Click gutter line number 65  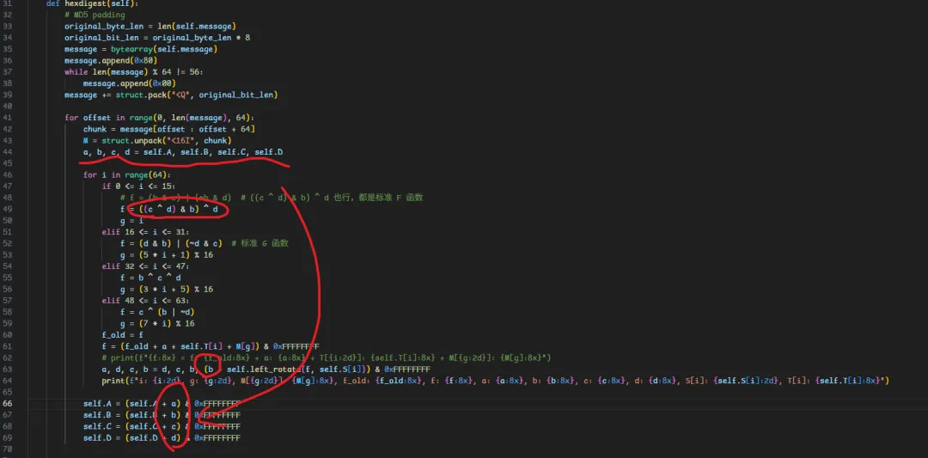click(7, 393)
